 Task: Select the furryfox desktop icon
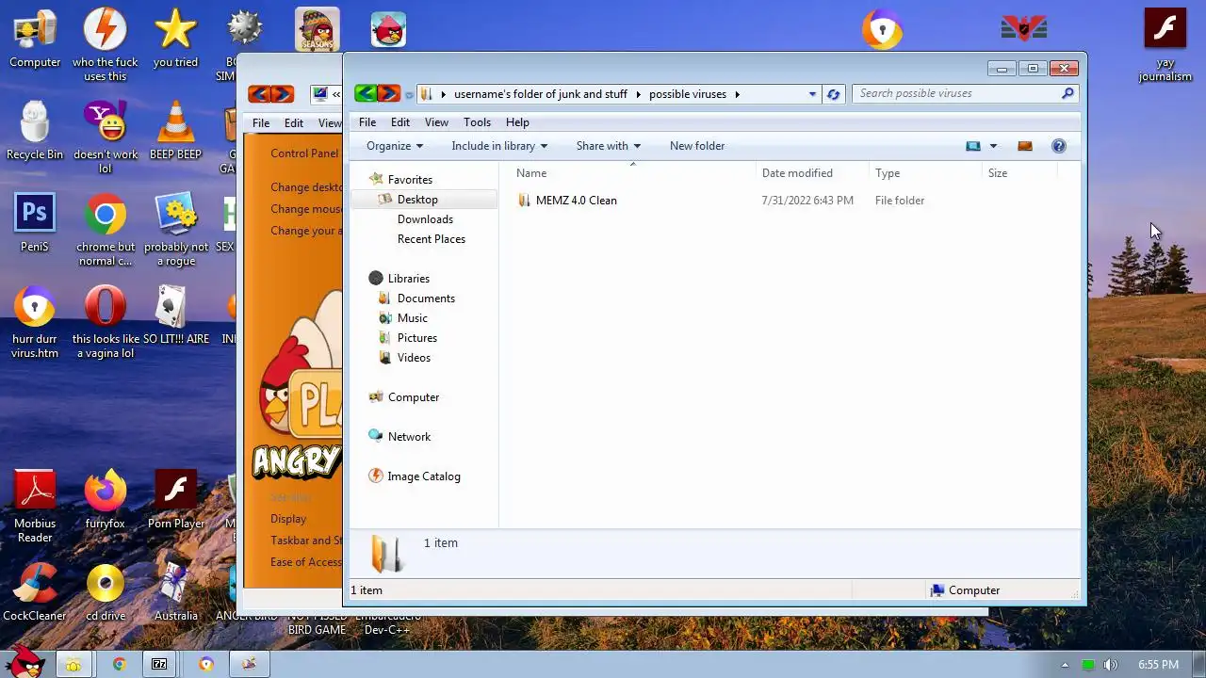tap(106, 499)
